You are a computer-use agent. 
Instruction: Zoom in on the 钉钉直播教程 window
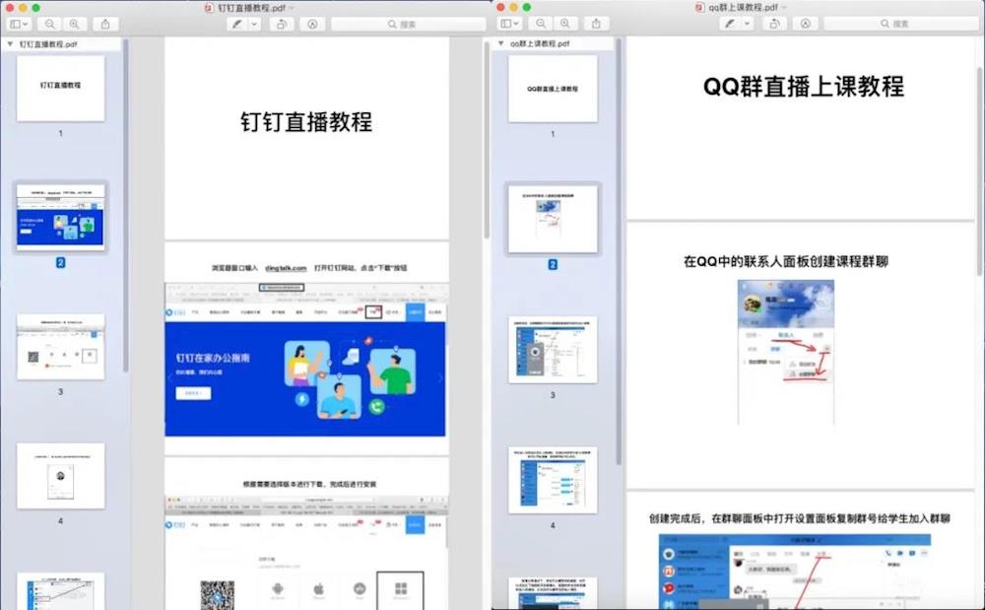point(74,24)
